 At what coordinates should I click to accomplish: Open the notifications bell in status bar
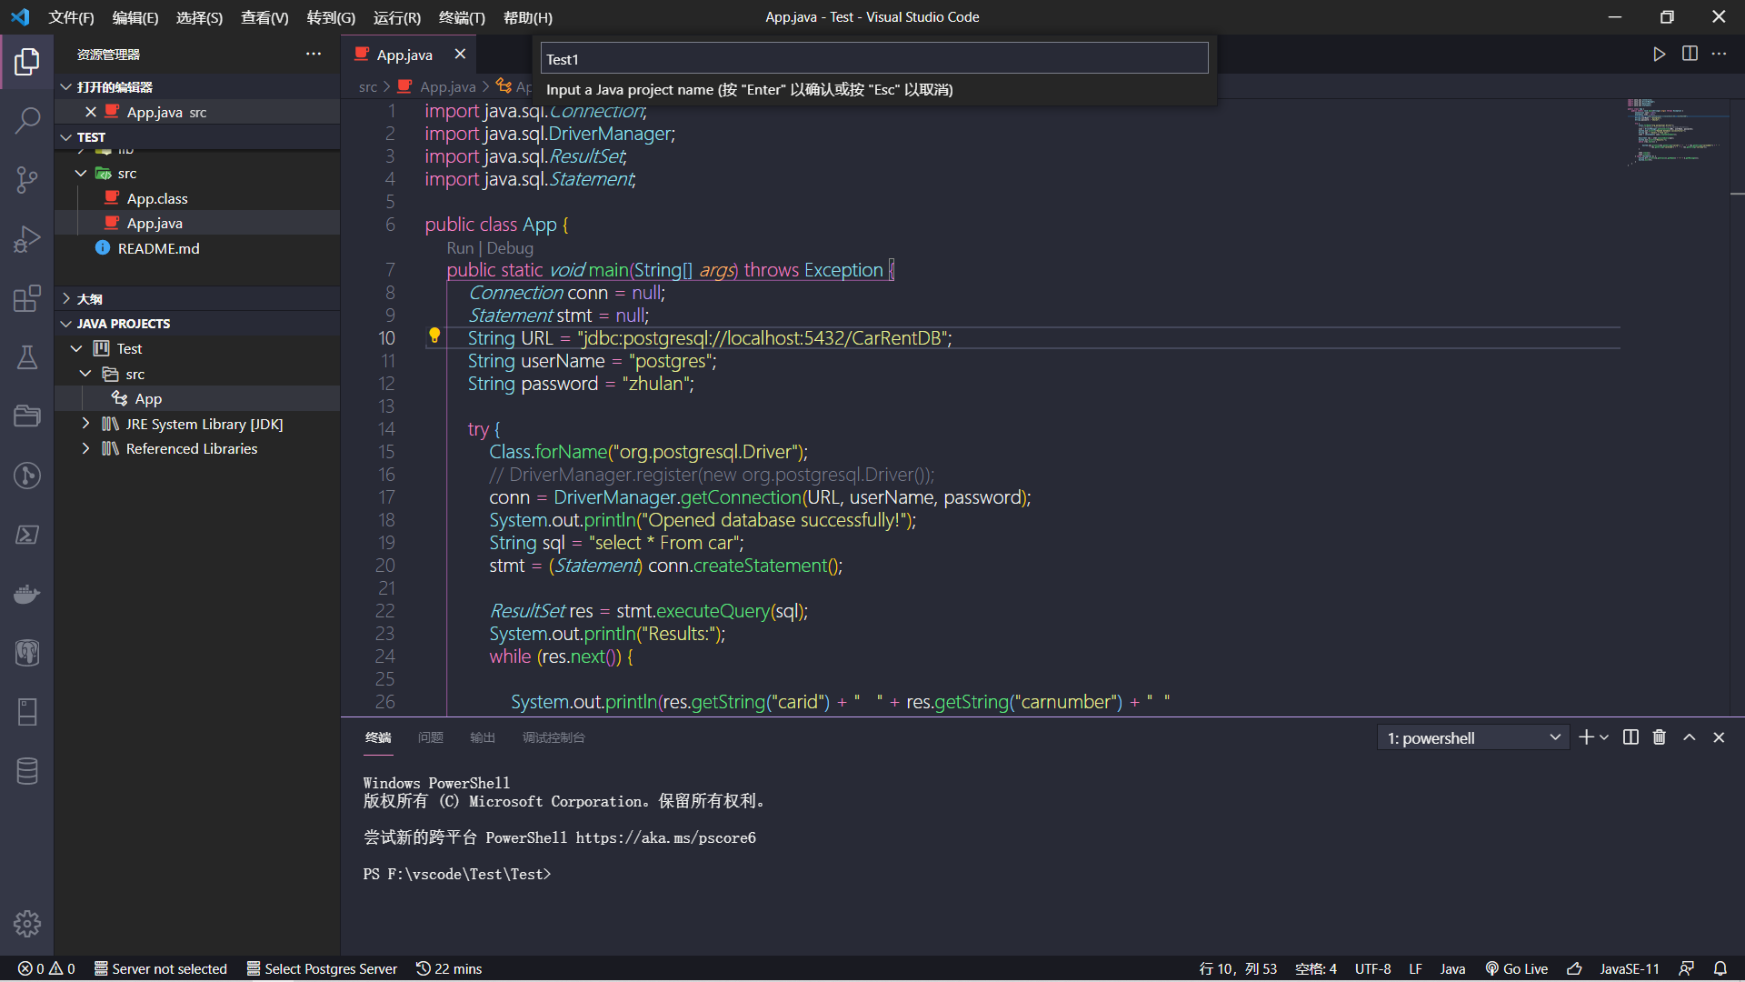coord(1720,968)
